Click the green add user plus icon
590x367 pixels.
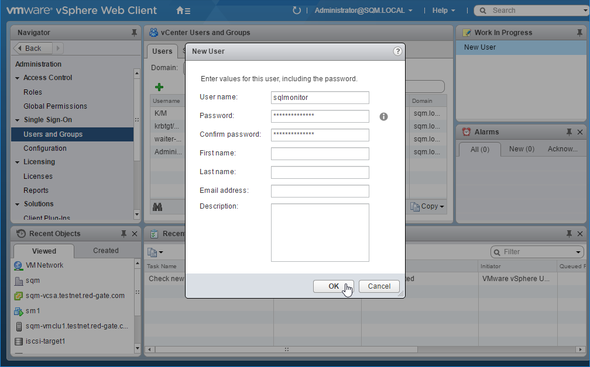159,87
